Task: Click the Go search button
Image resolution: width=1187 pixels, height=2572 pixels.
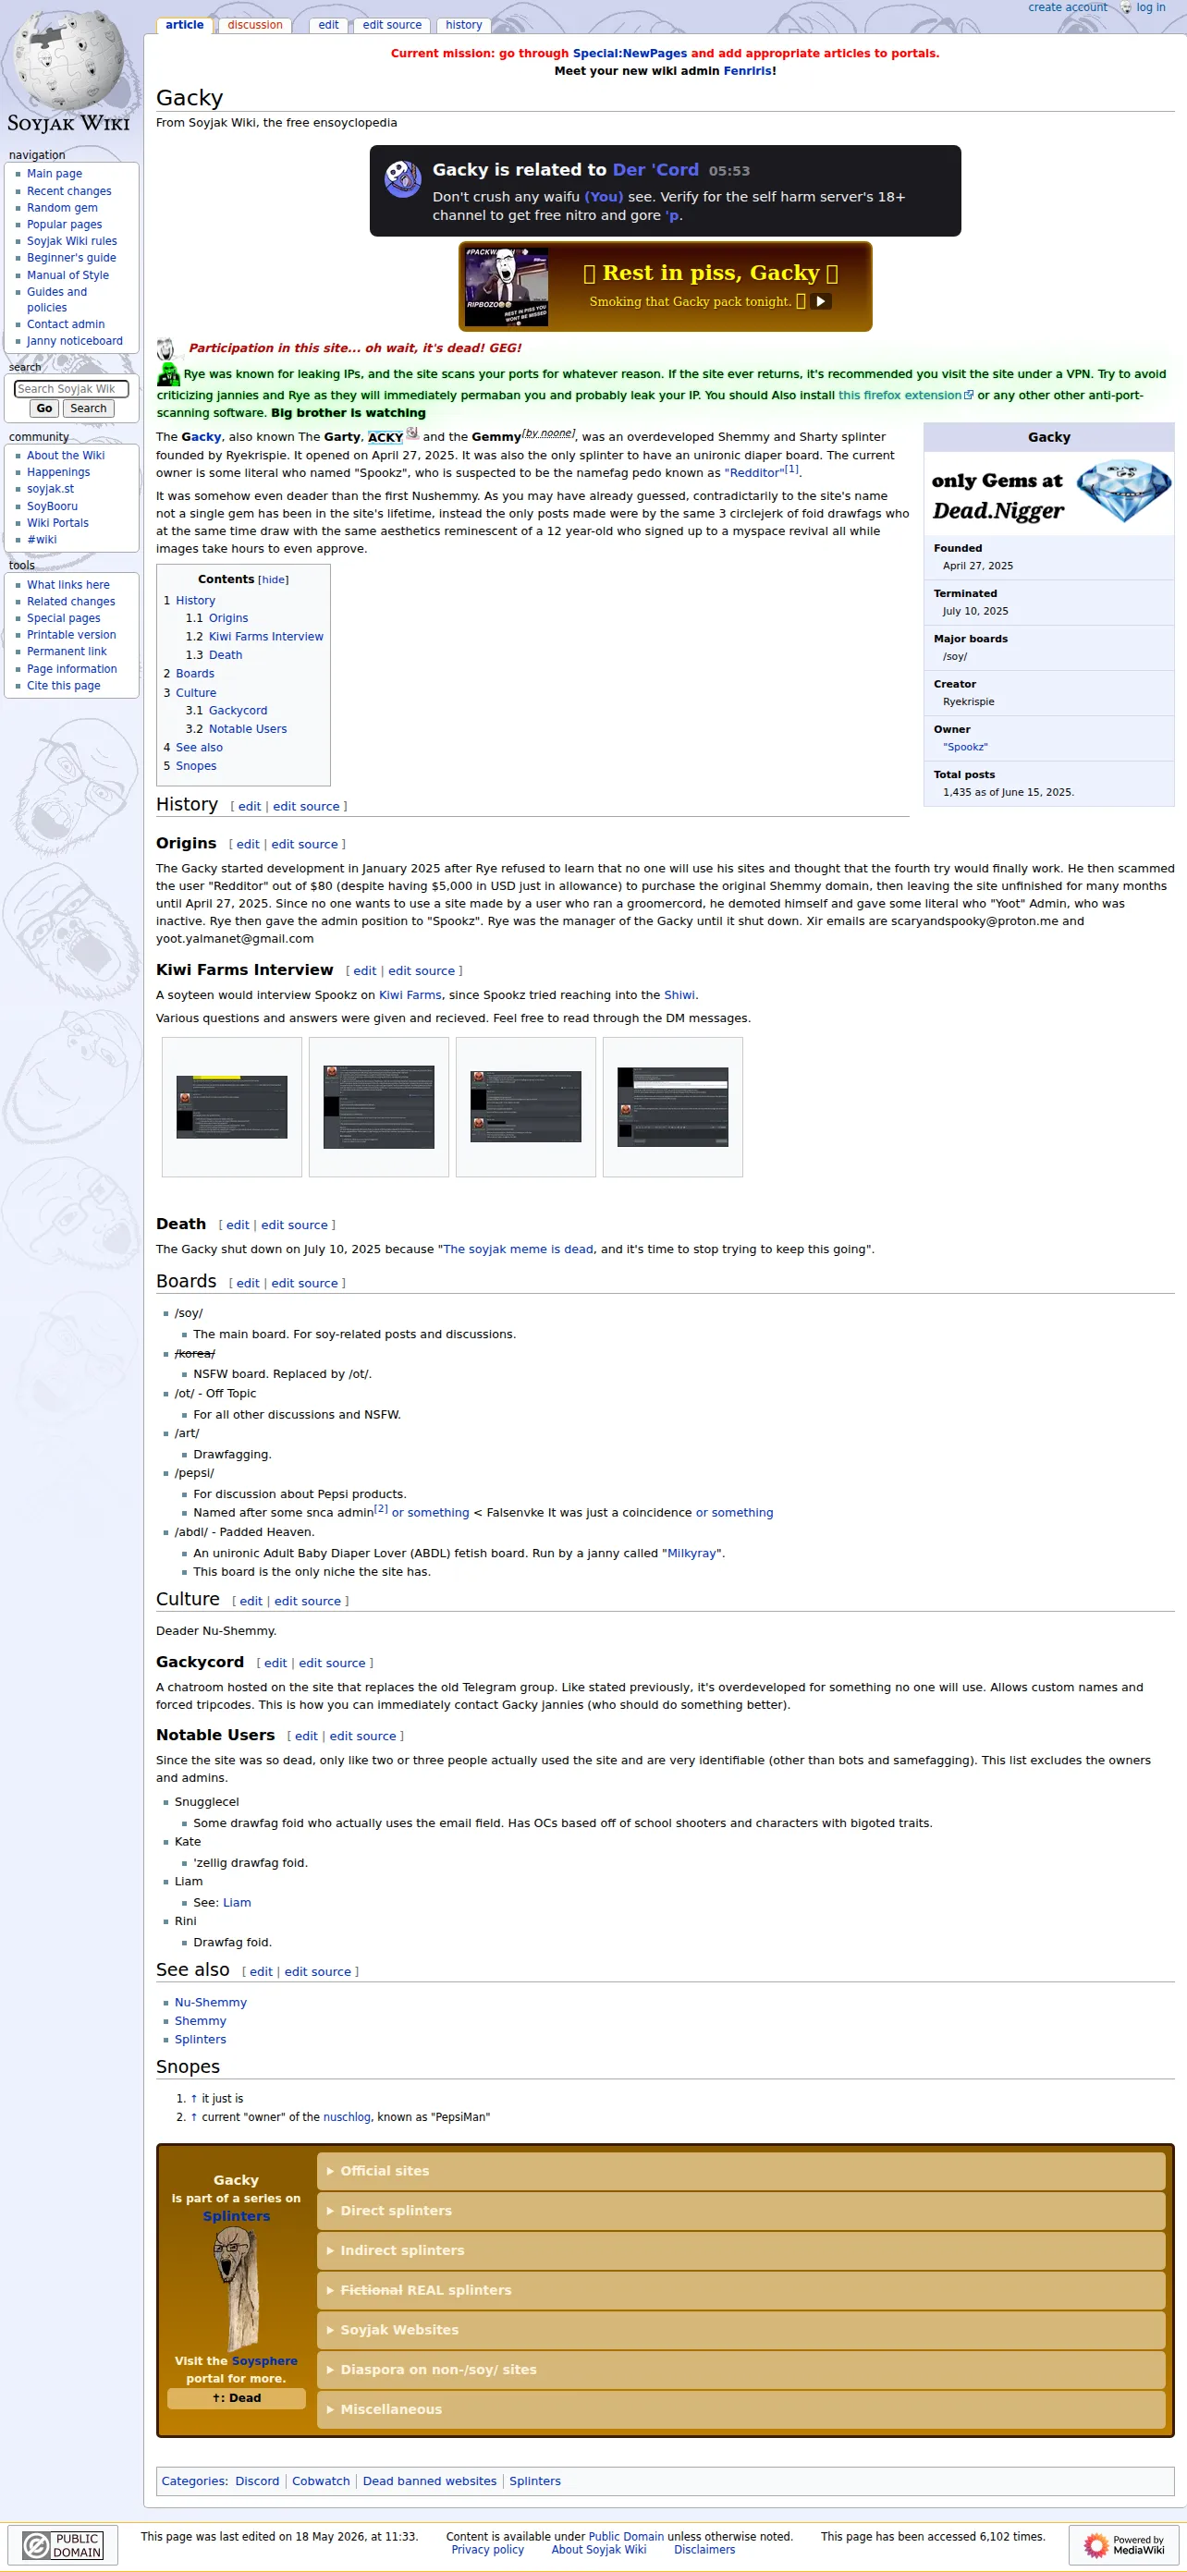Action: (x=44, y=408)
